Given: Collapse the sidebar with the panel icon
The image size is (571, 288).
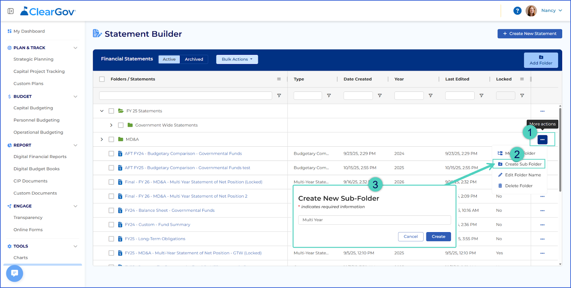Looking at the screenshot, I should 11,11.
